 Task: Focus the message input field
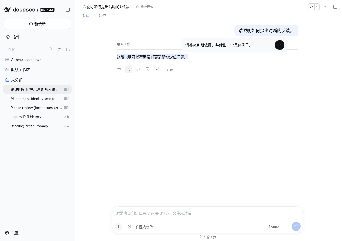[208, 213]
